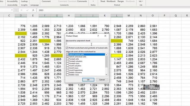The width and height of the screenshot is (190, 106).
Task: Select column C header
Action: (9, 16)
